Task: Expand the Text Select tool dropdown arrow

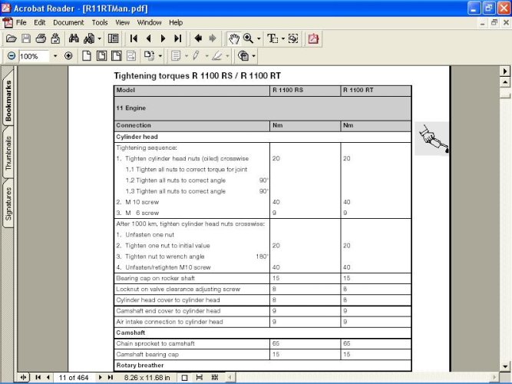Action: [282, 39]
